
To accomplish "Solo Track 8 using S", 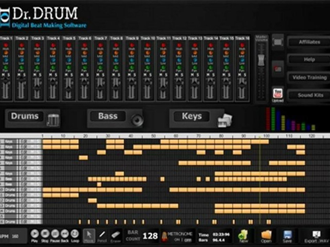I will (119, 75).
